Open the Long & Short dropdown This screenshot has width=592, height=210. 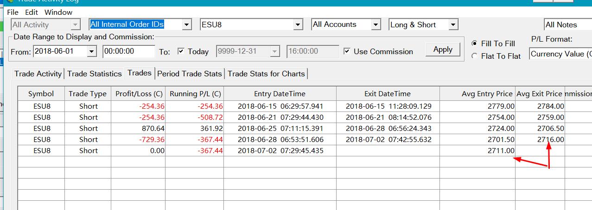(453, 25)
